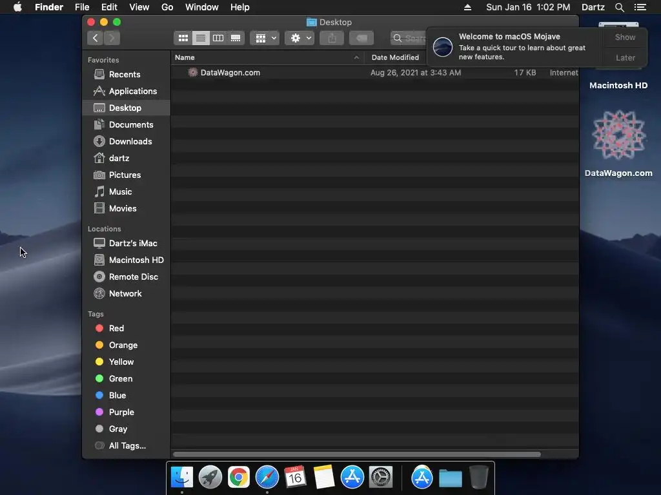661x495 pixels.
Task: Open the Apple menu
Action: tap(17, 7)
